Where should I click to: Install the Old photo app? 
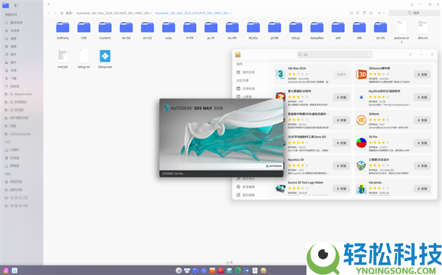422,188
